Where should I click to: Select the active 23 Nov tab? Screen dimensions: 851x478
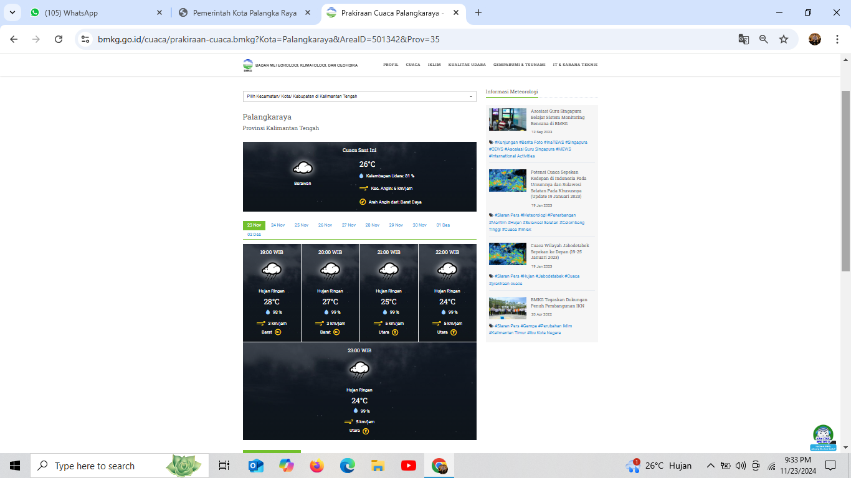pyautogui.click(x=254, y=225)
